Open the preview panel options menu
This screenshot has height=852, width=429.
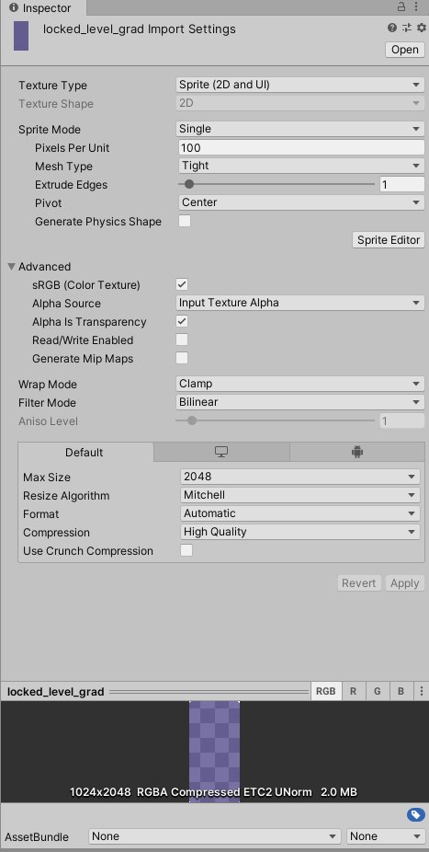tap(422, 691)
